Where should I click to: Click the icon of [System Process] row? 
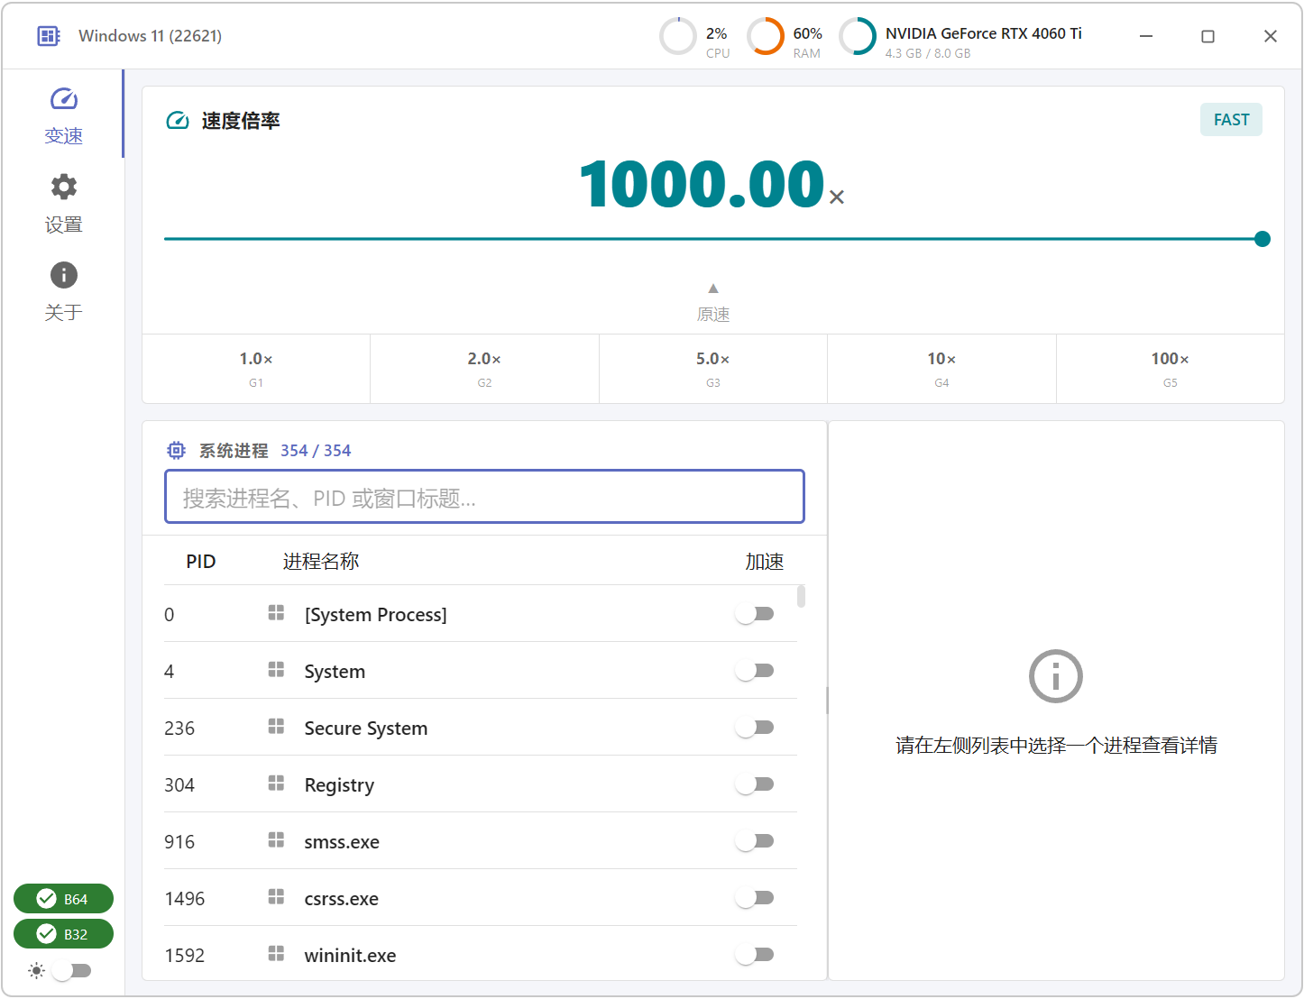(276, 613)
